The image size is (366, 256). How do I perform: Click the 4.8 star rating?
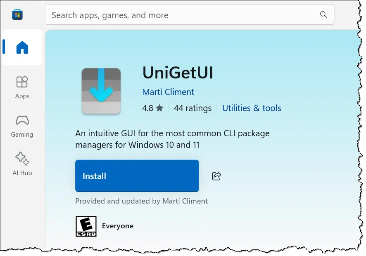coord(152,108)
